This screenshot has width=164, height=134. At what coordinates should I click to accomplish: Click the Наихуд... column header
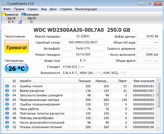click(x=101, y=81)
